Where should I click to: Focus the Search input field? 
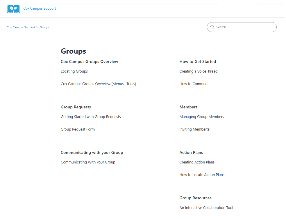pos(242,27)
